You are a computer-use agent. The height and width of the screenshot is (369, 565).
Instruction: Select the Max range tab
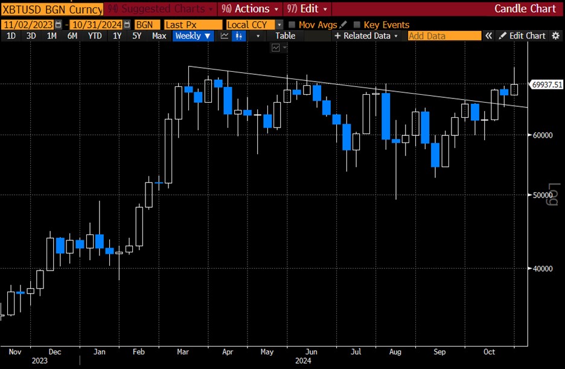click(159, 36)
